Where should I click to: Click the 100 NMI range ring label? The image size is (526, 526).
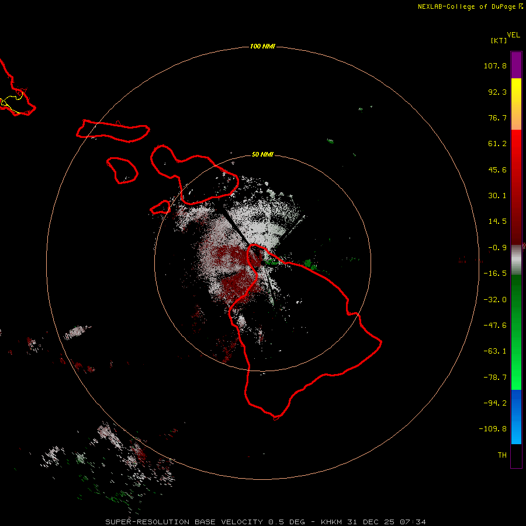[262, 46]
